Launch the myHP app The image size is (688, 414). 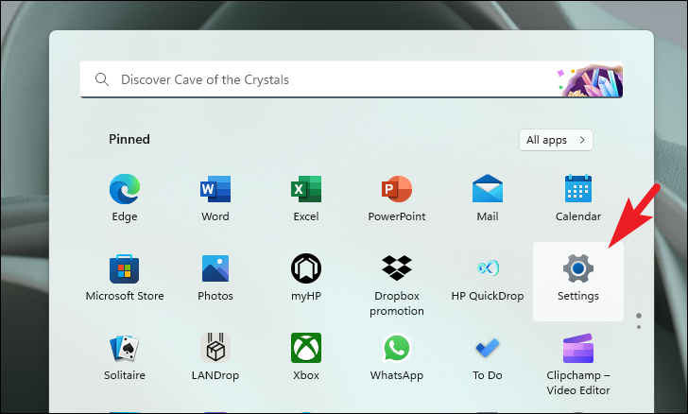306,268
